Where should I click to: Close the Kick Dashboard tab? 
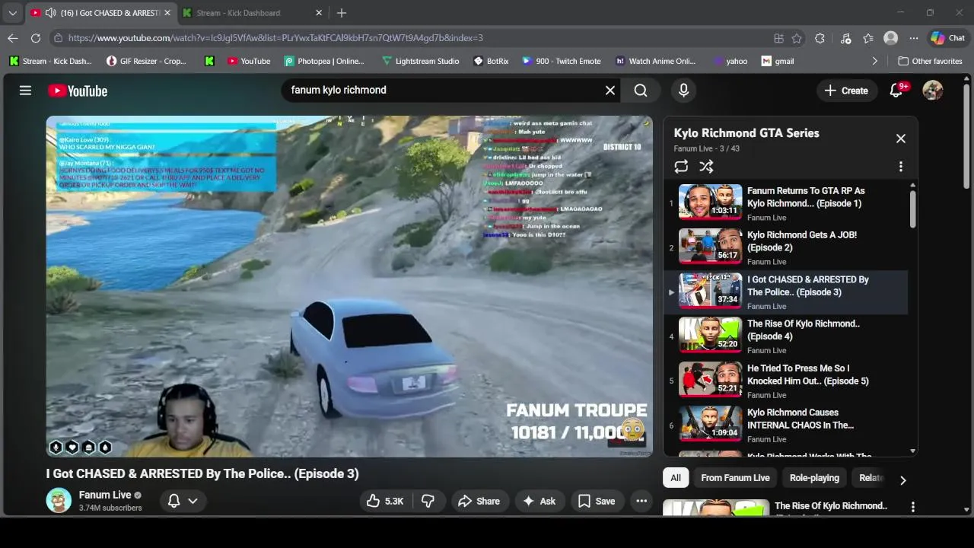coord(319,13)
